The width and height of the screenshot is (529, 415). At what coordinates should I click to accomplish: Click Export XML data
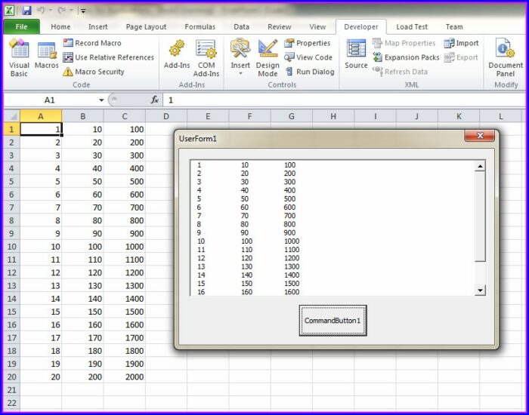click(x=461, y=57)
